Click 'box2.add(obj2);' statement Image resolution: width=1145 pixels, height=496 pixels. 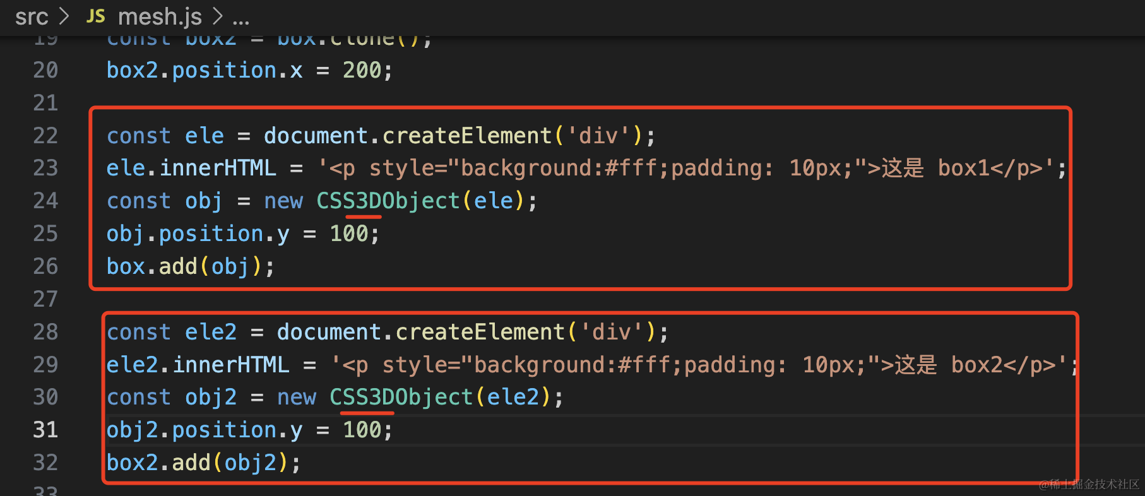[x=204, y=463]
